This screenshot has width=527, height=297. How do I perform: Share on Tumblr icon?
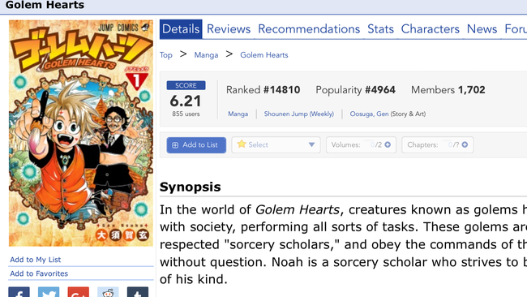[x=138, y=292]
